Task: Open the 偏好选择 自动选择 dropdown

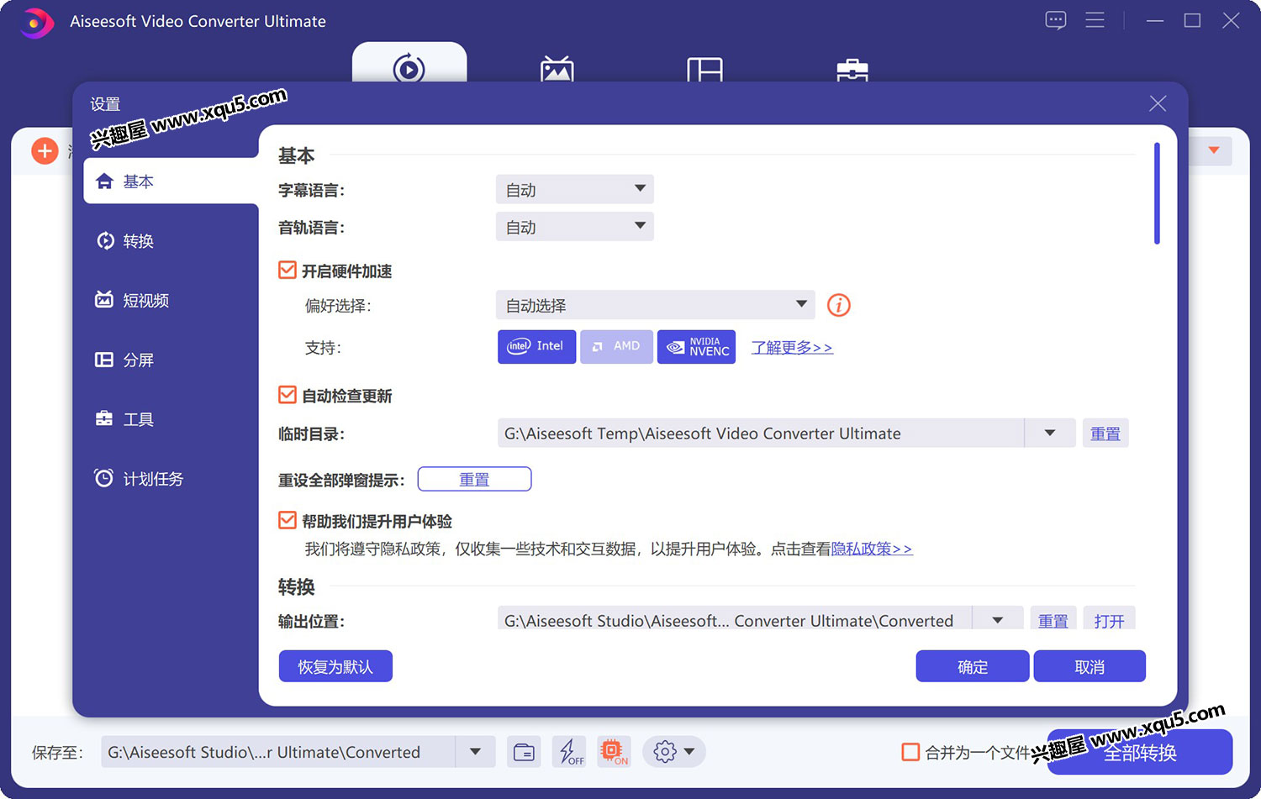Action: coord(656,305)
